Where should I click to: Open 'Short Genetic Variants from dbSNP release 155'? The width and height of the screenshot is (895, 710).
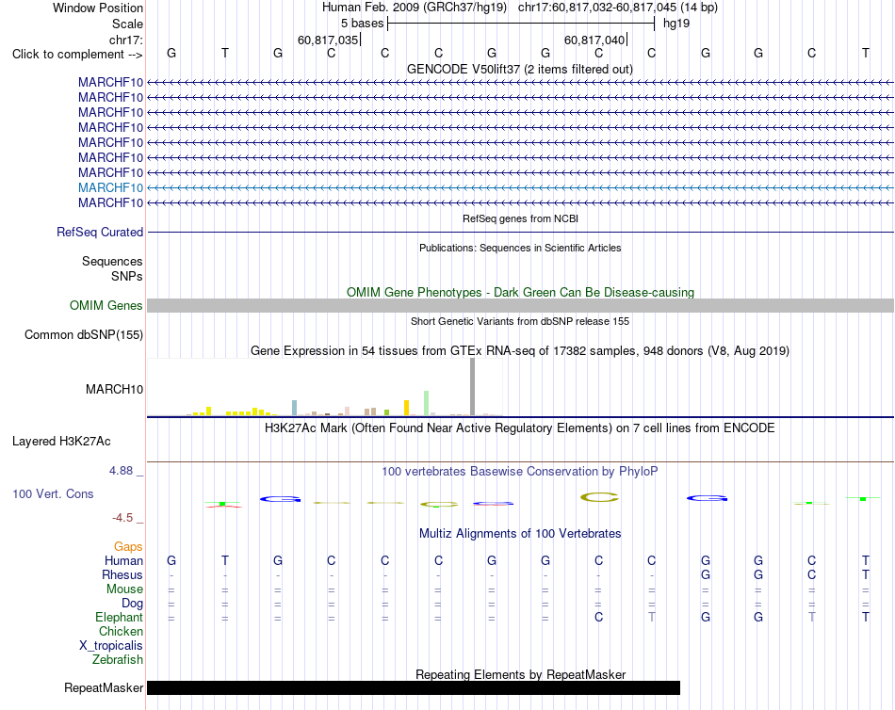point(520,321)
